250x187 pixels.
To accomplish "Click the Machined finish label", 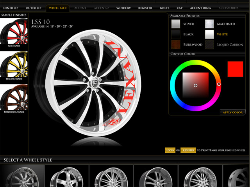I will 226,24.
